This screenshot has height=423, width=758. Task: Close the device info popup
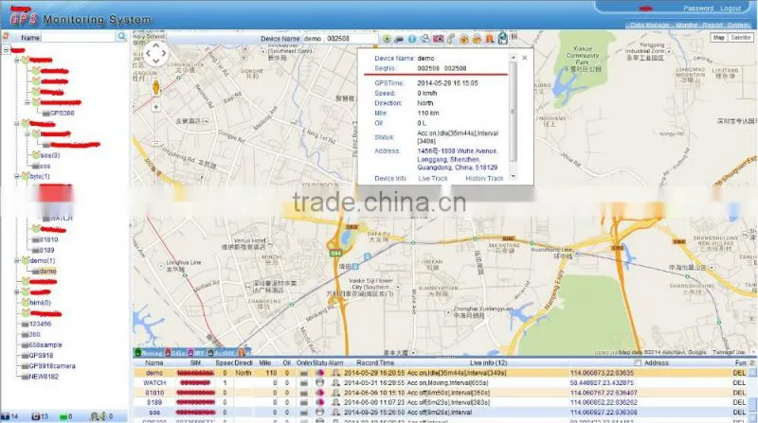click(x=525, y=58)
